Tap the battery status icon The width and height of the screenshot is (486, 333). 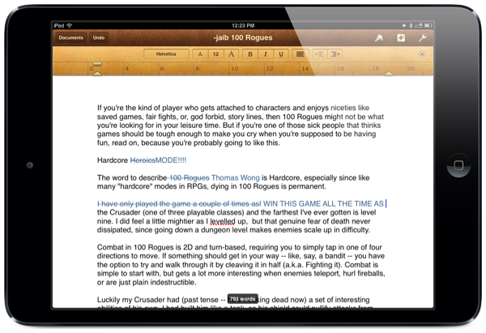coord(428,25)
